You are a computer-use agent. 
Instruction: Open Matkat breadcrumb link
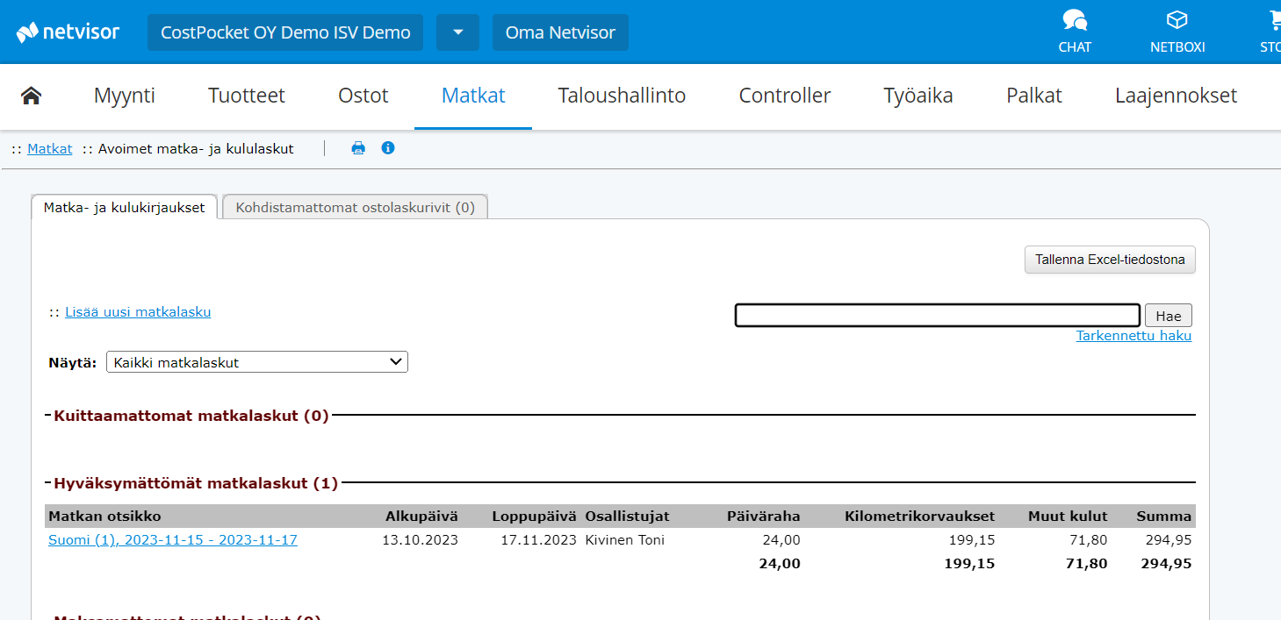50,149
